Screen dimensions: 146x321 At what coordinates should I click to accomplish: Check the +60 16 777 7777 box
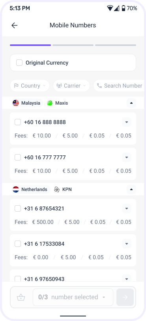click(x=18, y=157)
